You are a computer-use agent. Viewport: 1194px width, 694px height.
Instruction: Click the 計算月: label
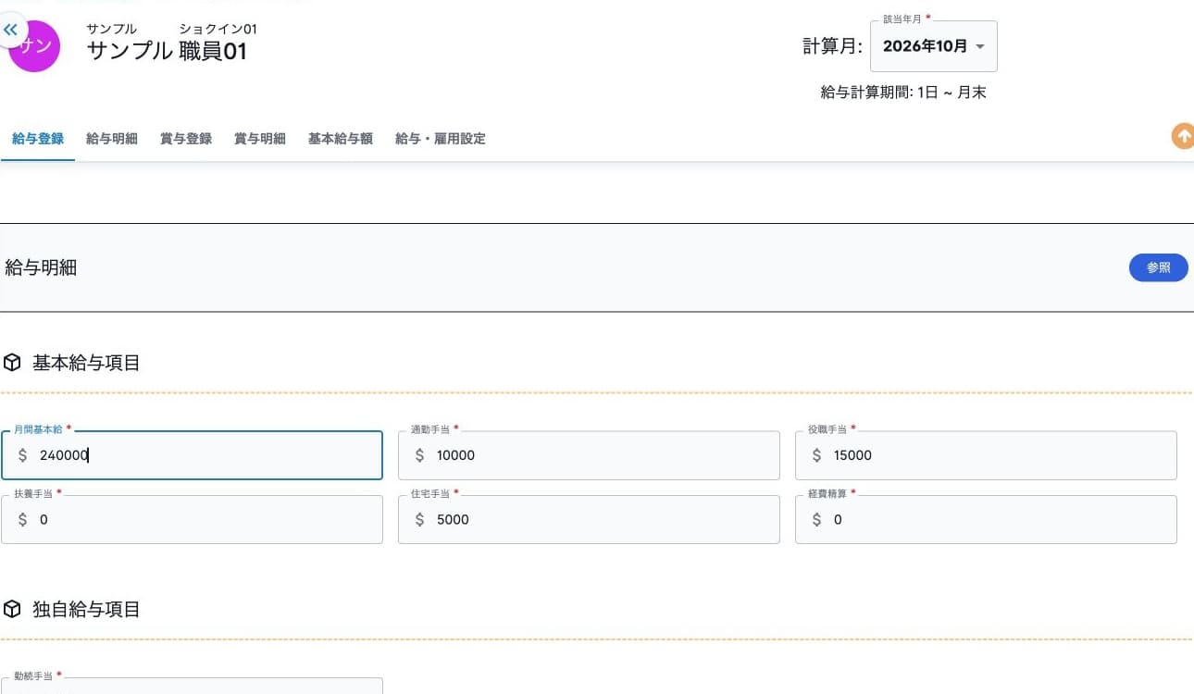coord(833,46)
